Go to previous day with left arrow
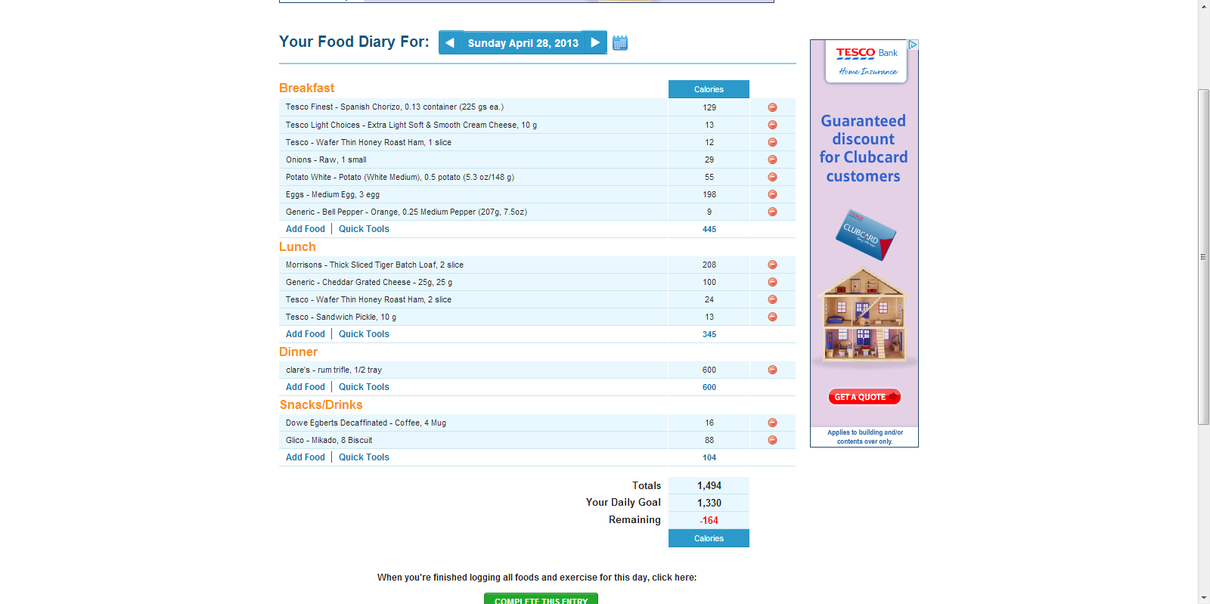Viewport: 1210px width, 604px height. 450,42
